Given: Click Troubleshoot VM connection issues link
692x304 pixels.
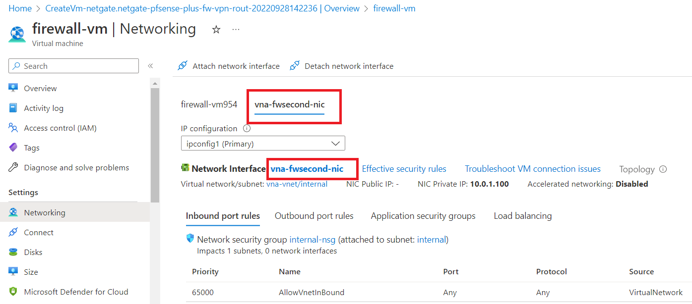Looking at the screenshot, I should (532, 169).
